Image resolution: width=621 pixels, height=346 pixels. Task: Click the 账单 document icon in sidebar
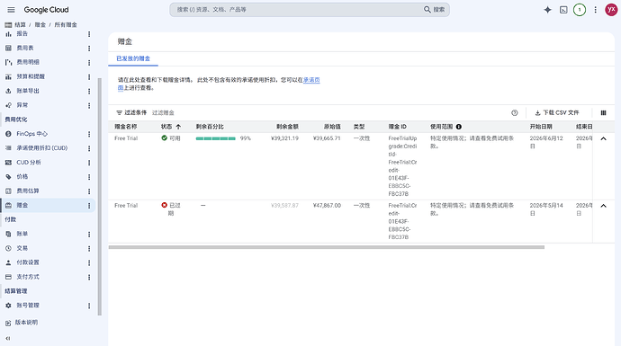(8, 234)
